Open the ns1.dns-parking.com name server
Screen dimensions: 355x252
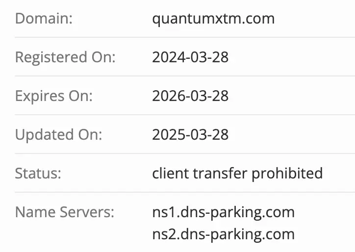[223, 212]
